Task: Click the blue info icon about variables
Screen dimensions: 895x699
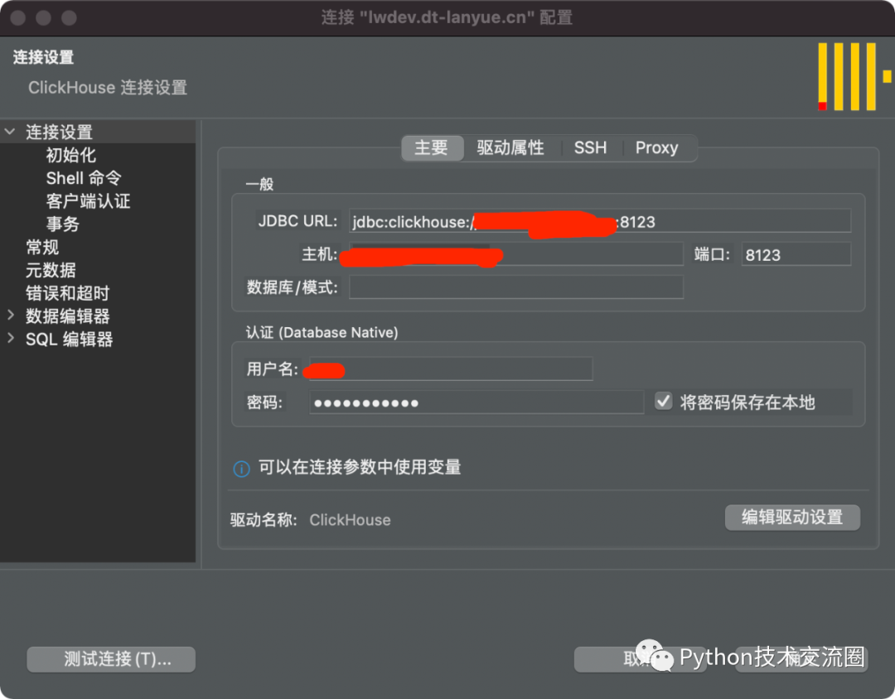Action: point(241,469)
